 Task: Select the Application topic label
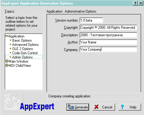[16, 36]
